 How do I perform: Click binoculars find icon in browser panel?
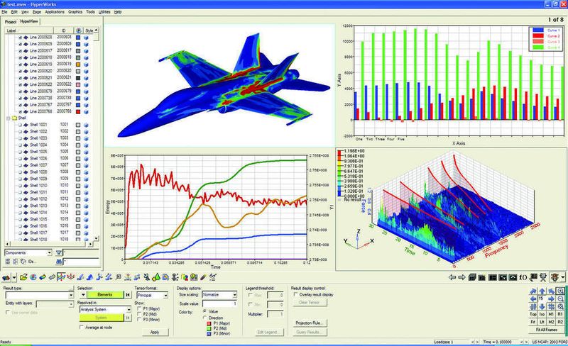[x=59, y=262]
